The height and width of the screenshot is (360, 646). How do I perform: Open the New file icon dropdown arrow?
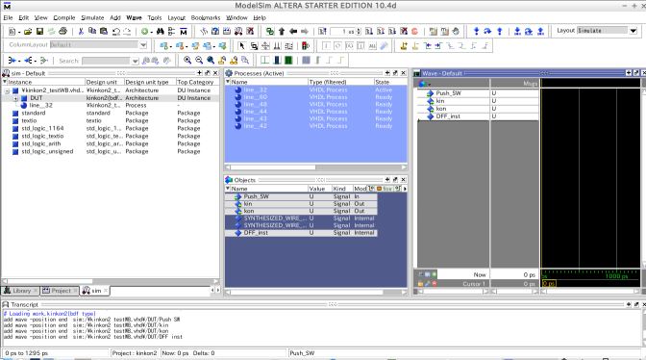19,32
